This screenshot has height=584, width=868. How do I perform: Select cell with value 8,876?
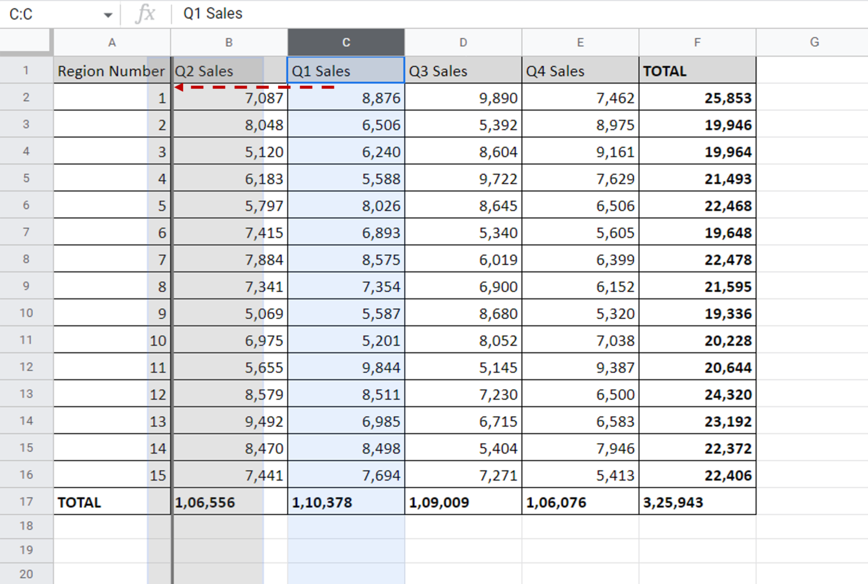pos(346,97)
